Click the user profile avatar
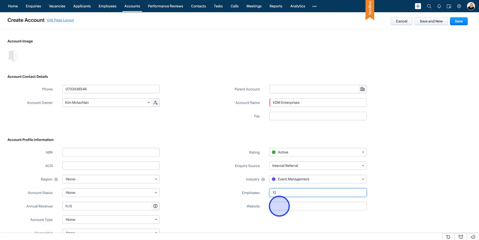This screenshot has height=240, width=479. point(471,6)
